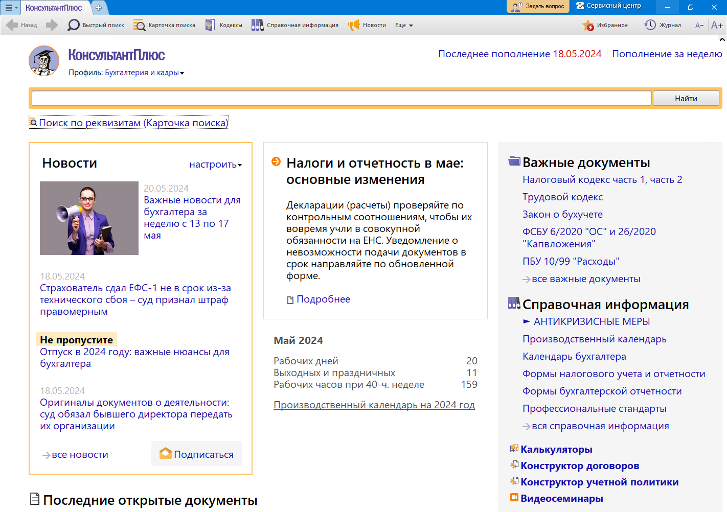Viewport: 727px width, 512px height.
Task: Open the hamburger main menu
Action: pos(10,8)
